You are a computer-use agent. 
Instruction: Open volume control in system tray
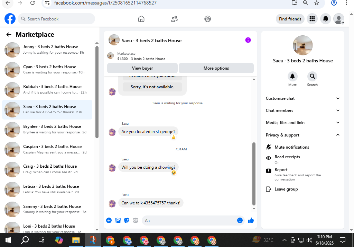(x=309, y=240)
